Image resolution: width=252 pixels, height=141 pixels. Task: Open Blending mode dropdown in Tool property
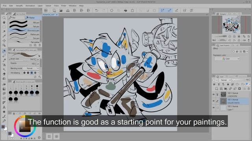(31, 68)
